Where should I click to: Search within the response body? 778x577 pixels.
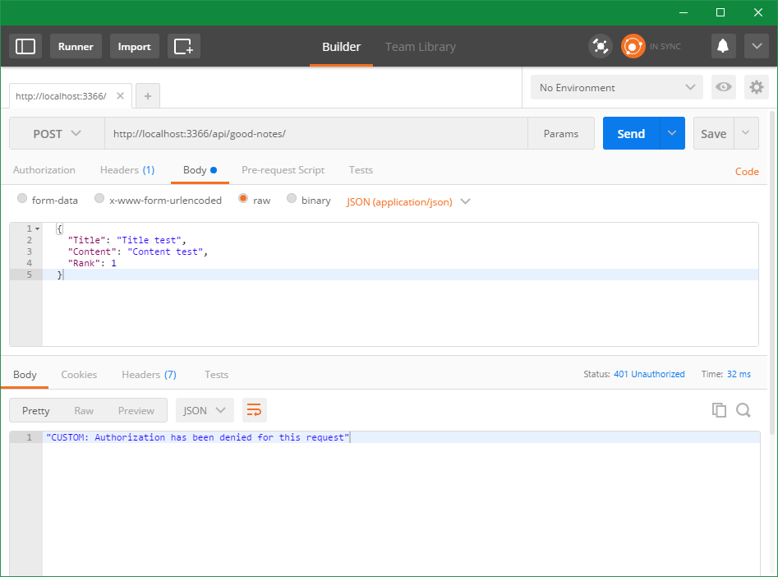click(x=743, y=410)
